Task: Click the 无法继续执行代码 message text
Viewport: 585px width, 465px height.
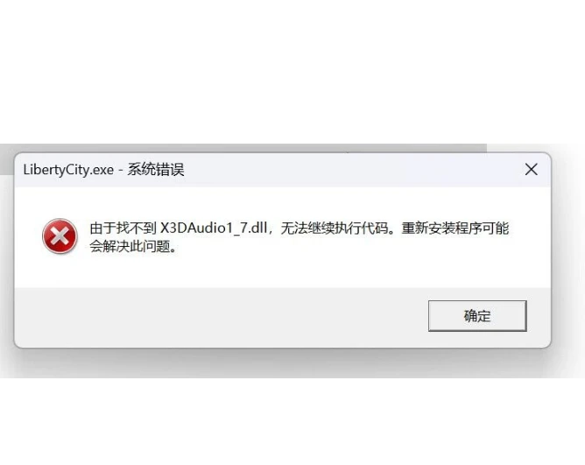Action: (x=334, y=228)
